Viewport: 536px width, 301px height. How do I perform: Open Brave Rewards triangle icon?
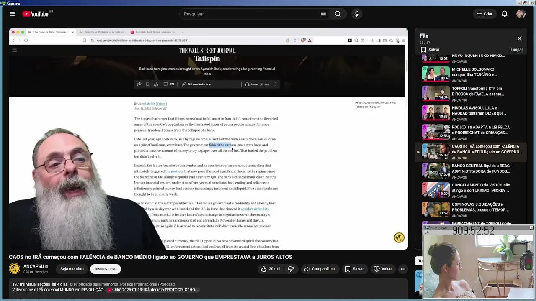309,41
